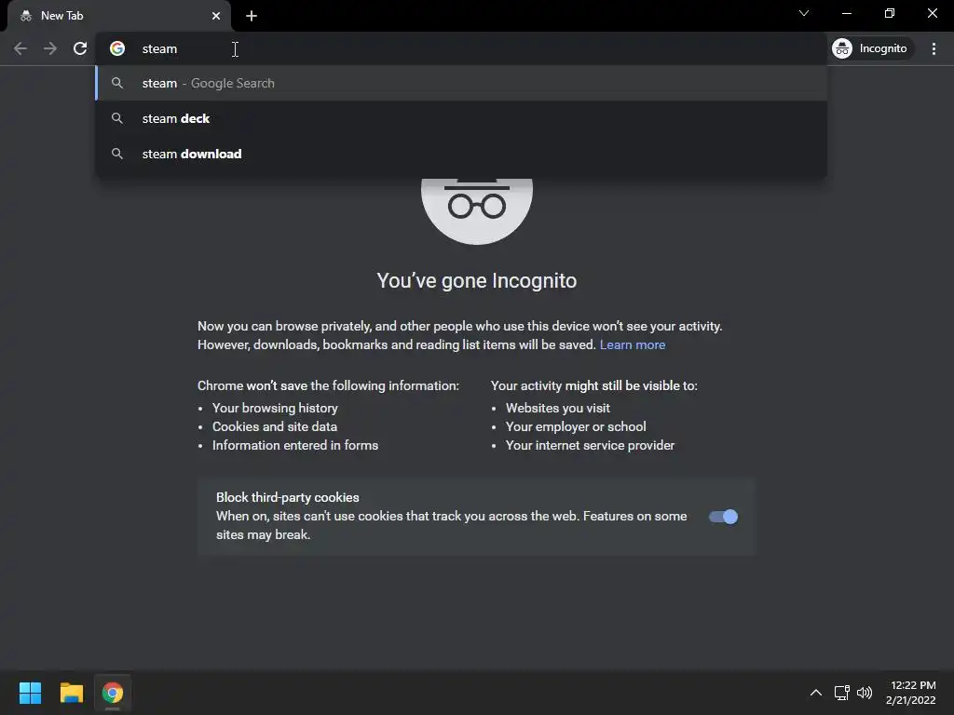Open the Chrome three-dot menu
This screenshot has height=715, width=954.
[x=934, y=48]
